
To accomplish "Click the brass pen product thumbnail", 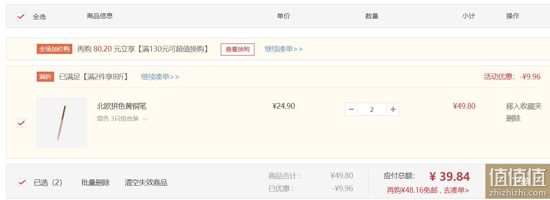I will point(61,123).
